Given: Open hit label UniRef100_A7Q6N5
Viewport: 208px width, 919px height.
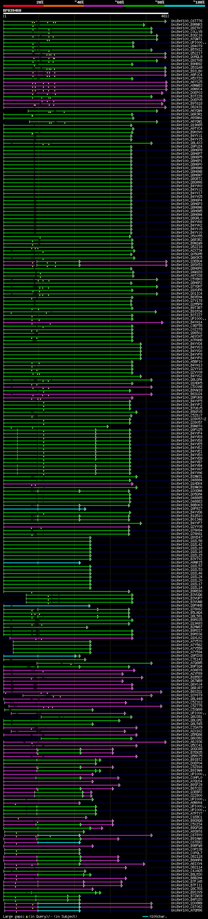Looking at the screenshot, I should pyautogui.click(x=187, y=663).
